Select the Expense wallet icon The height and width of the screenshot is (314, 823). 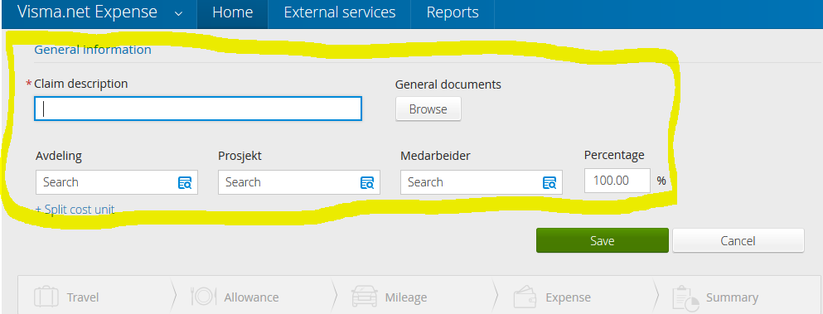click(525, 297)
